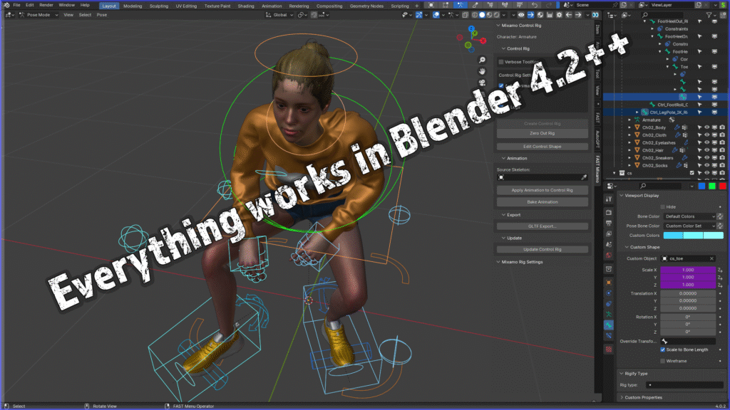Expand the Custom Properties panel
This screenshot has height=410, width=730.
622,397
